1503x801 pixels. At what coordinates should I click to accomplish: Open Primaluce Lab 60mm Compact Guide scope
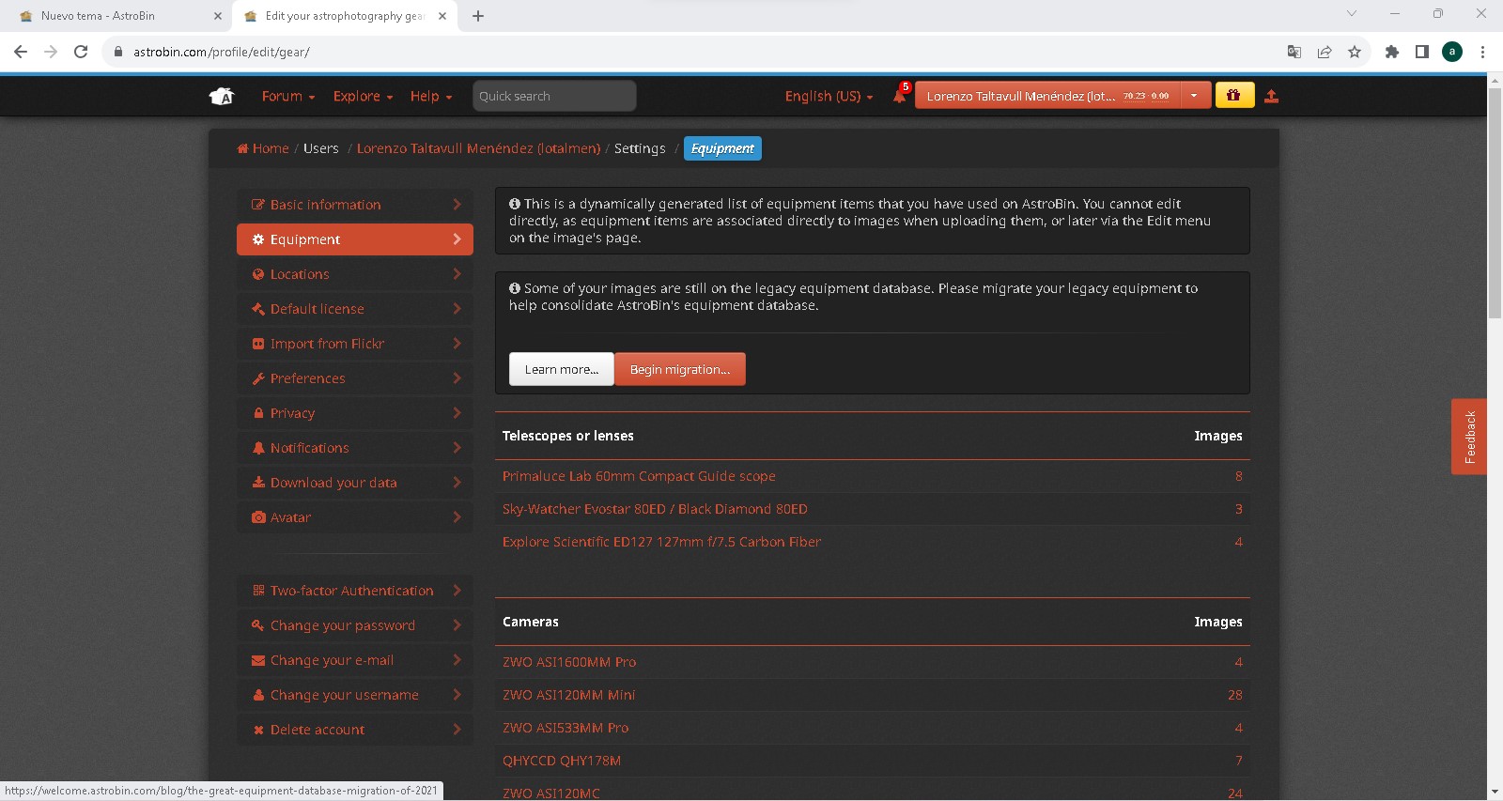click(x=639, y=476)
